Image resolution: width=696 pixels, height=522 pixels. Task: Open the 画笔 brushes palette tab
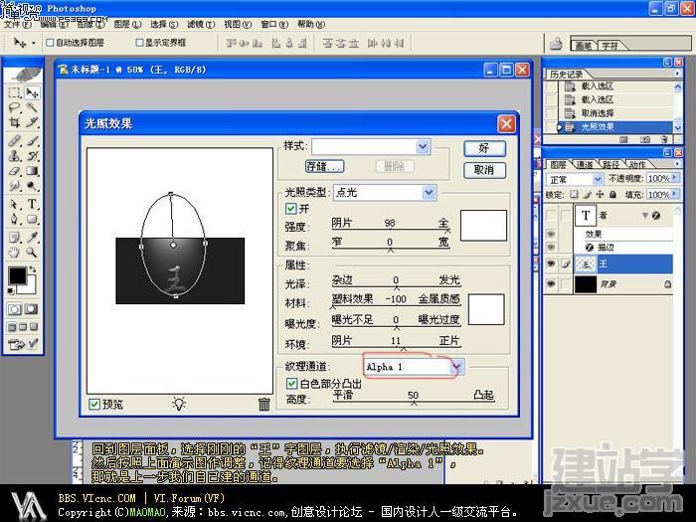tap(584, 46)
